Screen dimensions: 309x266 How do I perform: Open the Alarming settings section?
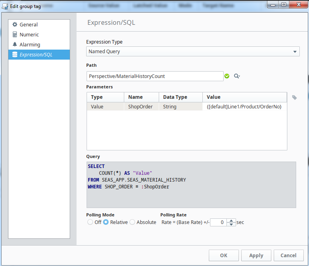click(39, 45)
